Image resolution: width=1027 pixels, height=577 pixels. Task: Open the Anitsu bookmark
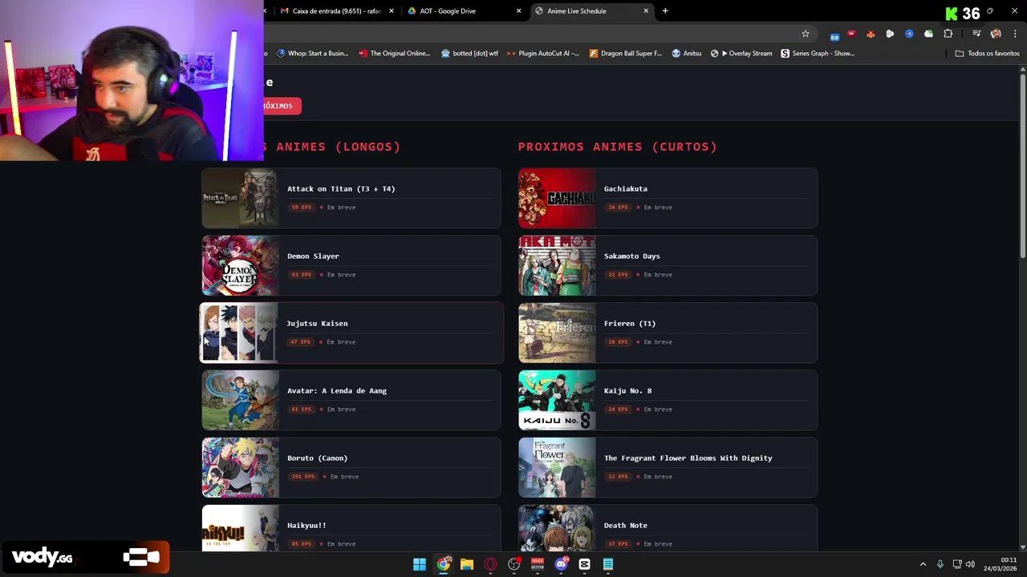coord(686,54)
